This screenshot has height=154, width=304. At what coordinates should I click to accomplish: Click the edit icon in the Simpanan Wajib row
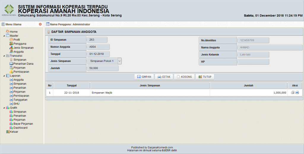click(x=292, y=92)
